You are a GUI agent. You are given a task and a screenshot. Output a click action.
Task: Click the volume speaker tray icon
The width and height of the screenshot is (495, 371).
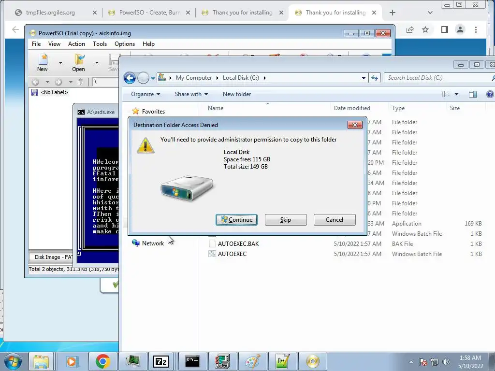(446, 362)
